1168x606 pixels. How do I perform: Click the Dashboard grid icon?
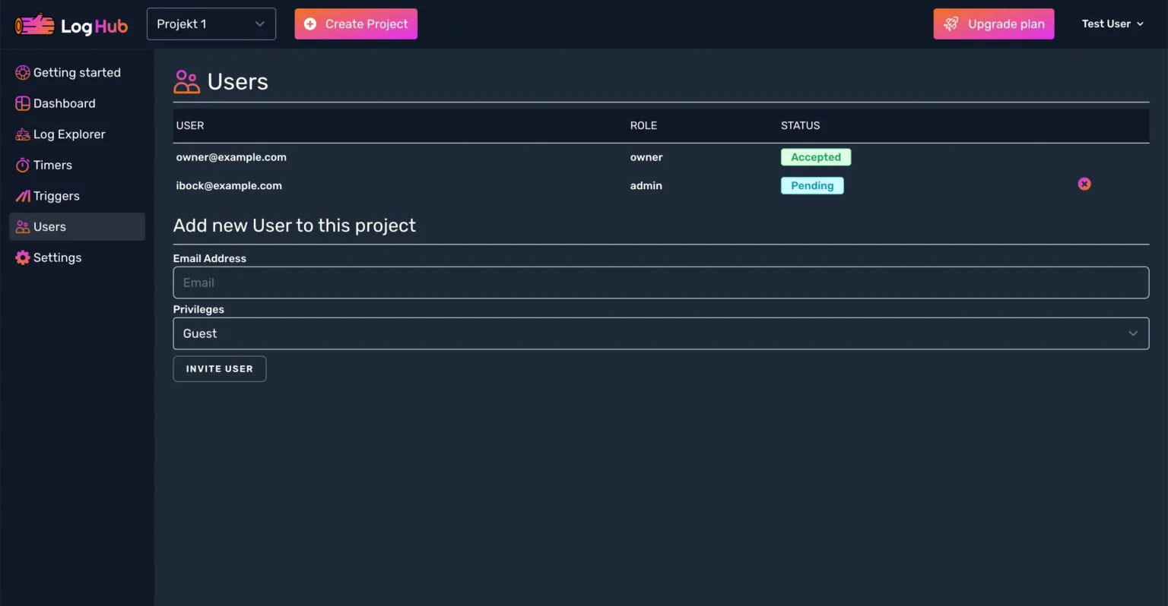(x=23, y=104)
